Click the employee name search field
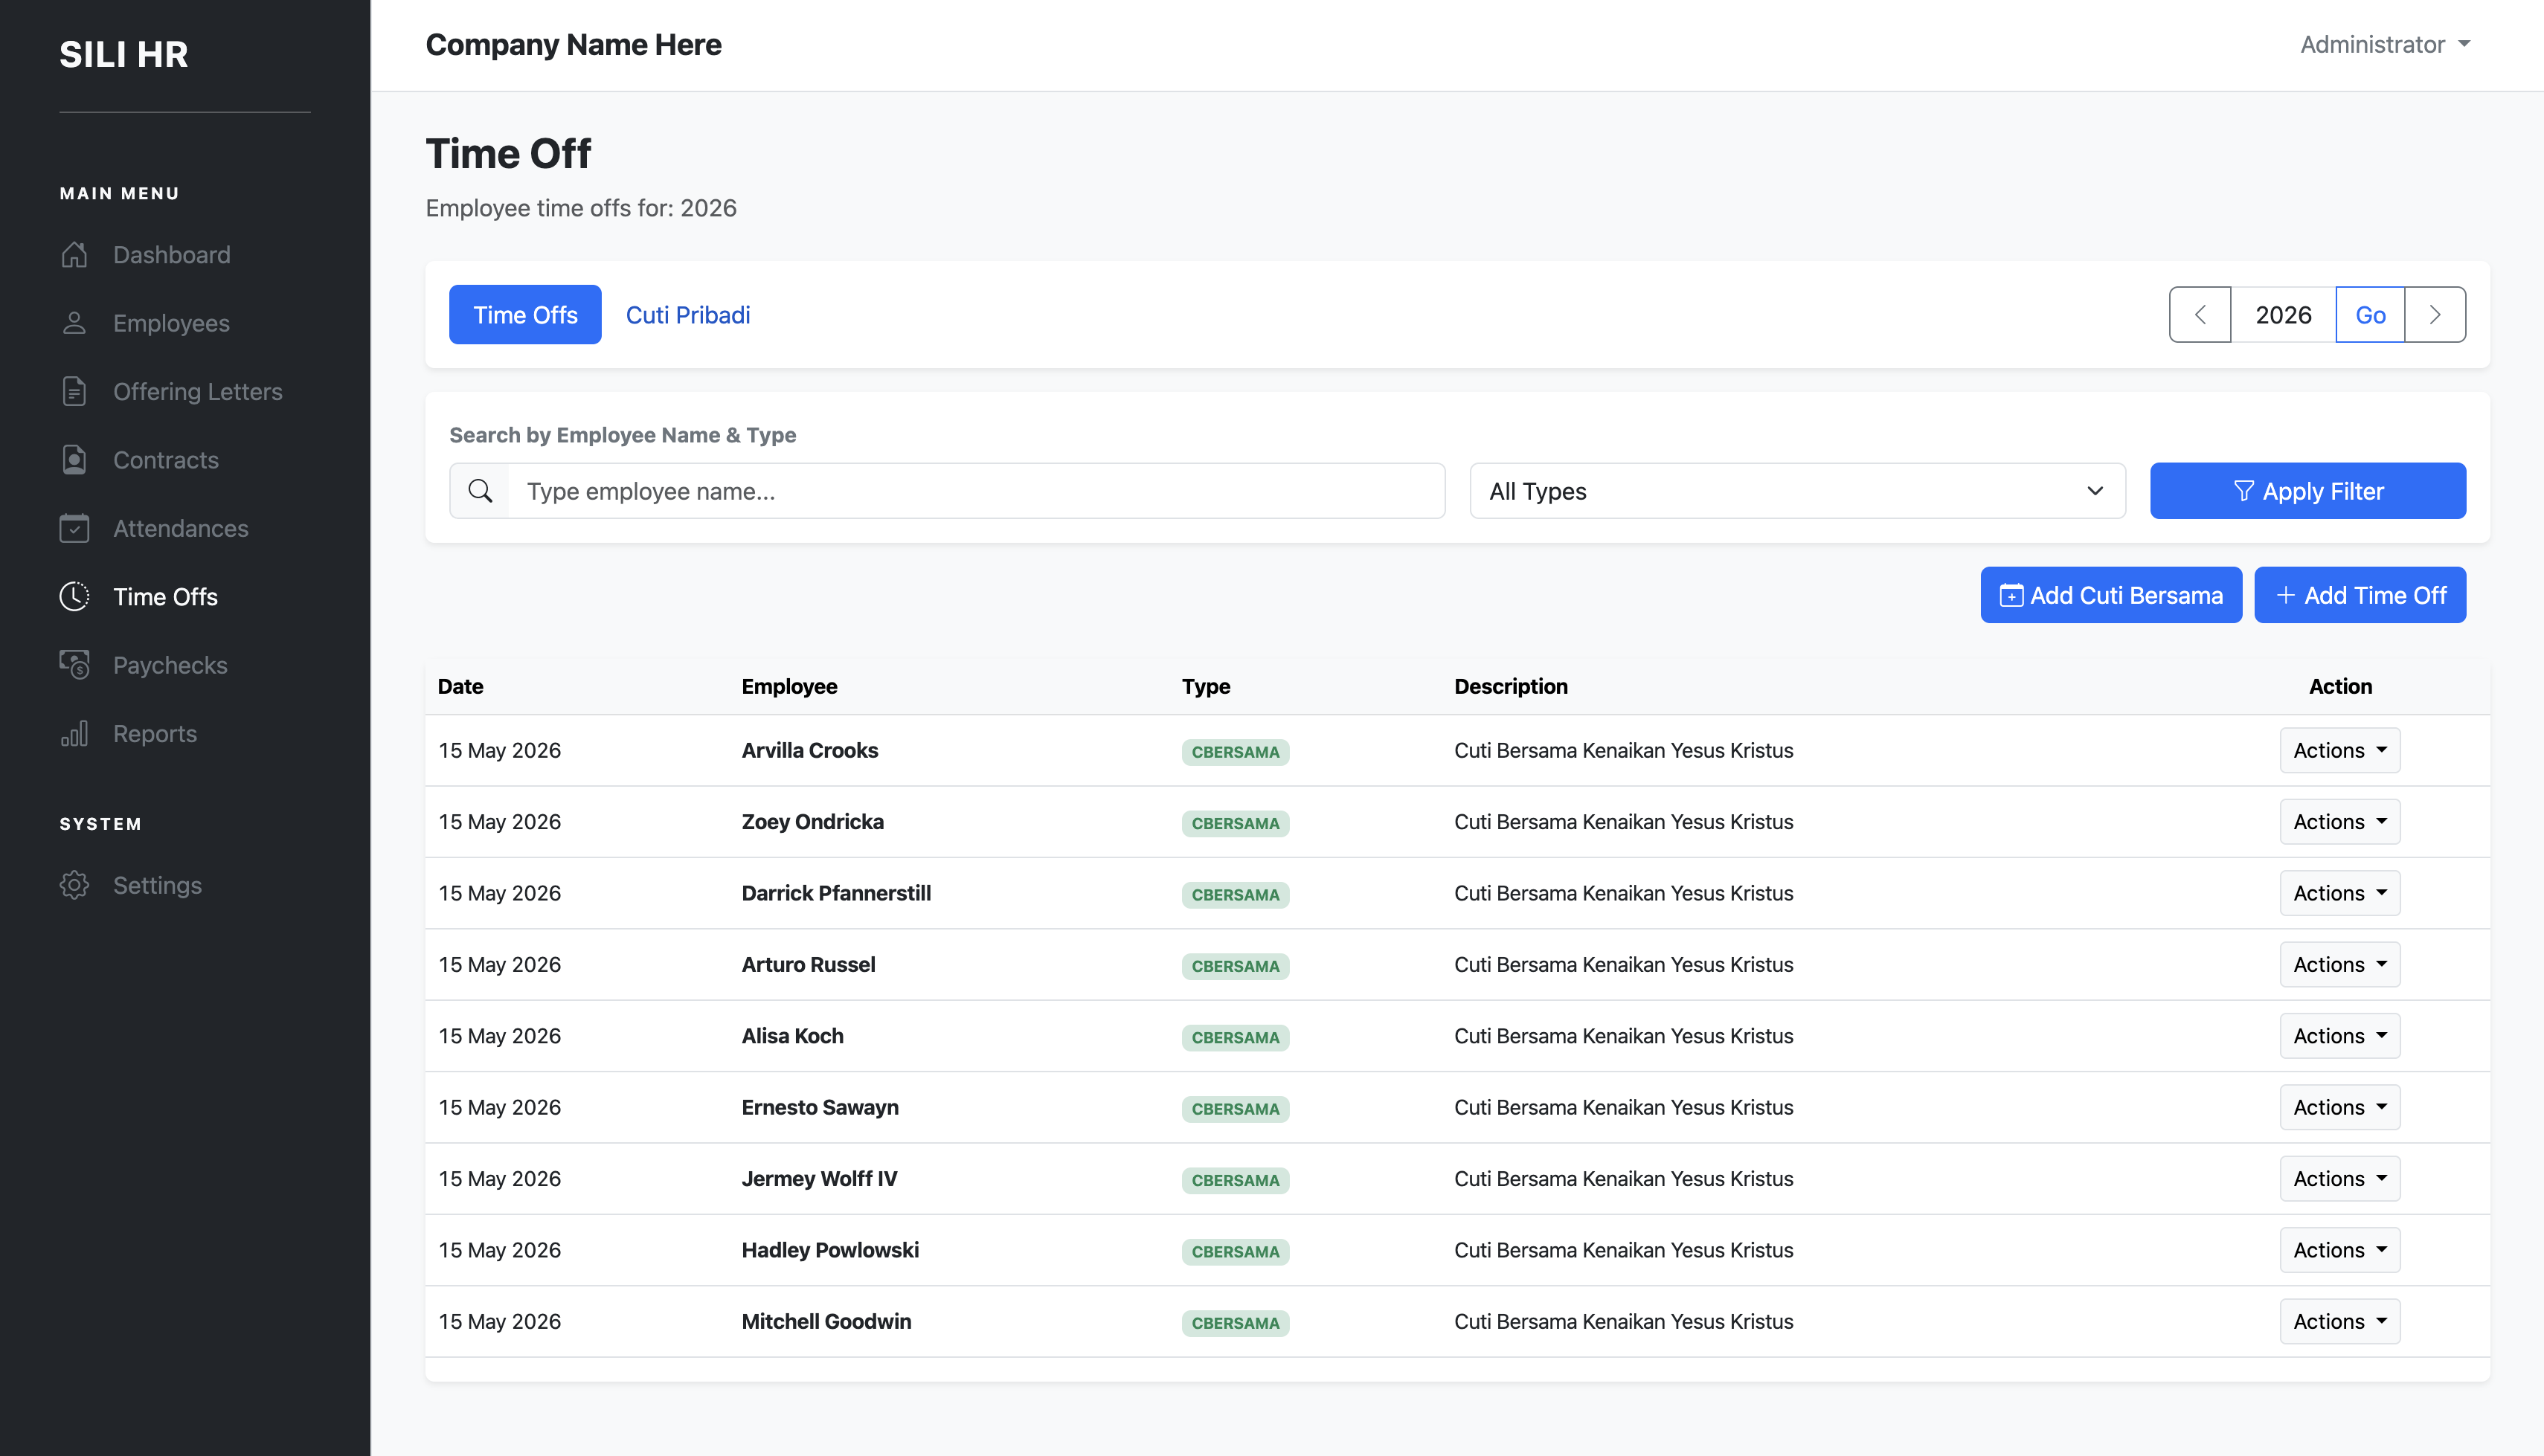This screenshot has height=1456, width=2544. pos(976,491)
